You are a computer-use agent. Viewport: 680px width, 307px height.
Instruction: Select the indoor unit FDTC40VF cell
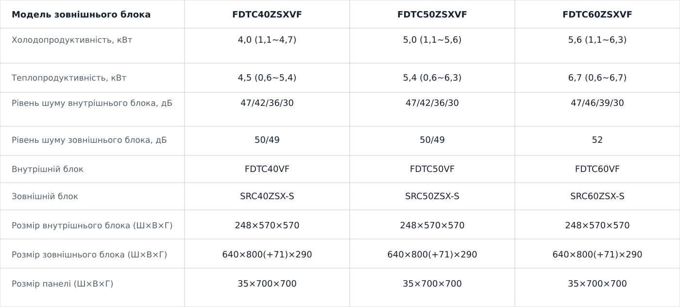267,169
